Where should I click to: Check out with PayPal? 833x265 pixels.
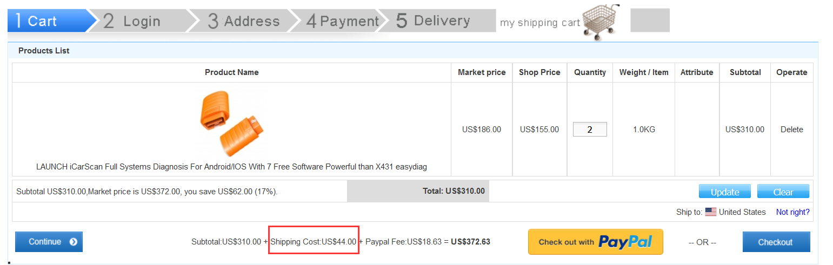pos(596,242)
